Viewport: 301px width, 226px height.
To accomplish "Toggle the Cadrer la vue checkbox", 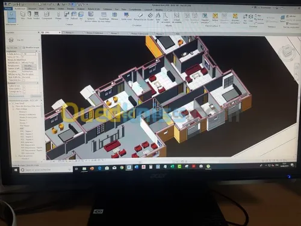I will (x=24, y=86).
